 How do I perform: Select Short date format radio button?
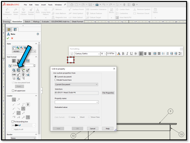(x=79, y=117)
